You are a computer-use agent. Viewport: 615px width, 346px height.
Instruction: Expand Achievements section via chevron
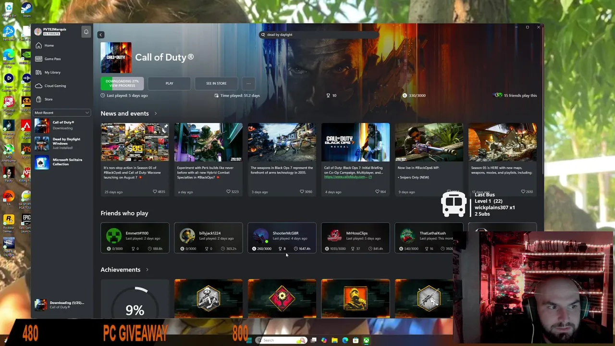(147, 270)
